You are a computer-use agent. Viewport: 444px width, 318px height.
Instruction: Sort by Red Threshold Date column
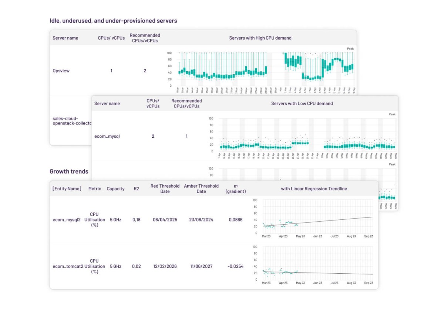164,189
